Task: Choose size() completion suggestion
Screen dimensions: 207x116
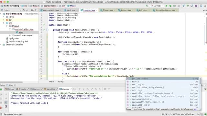Action: tap(163, 82)
